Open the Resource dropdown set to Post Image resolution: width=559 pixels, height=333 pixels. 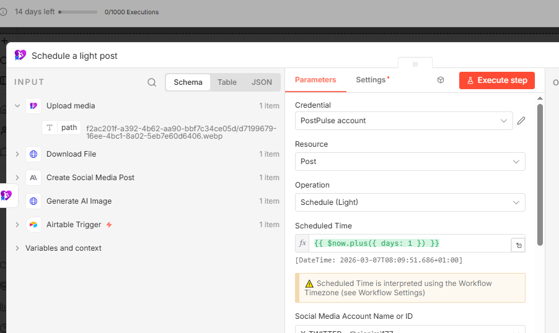coord(410,162)
